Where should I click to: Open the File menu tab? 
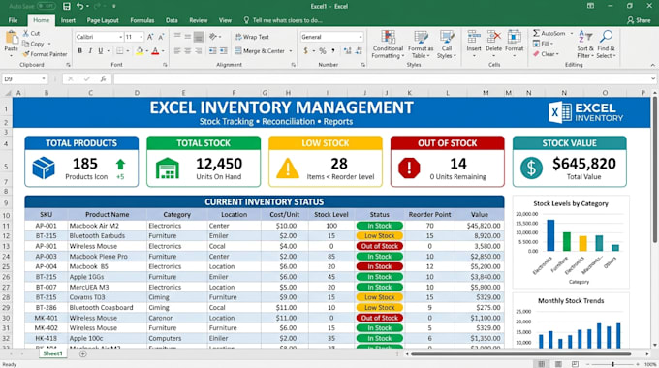[13, 20]
